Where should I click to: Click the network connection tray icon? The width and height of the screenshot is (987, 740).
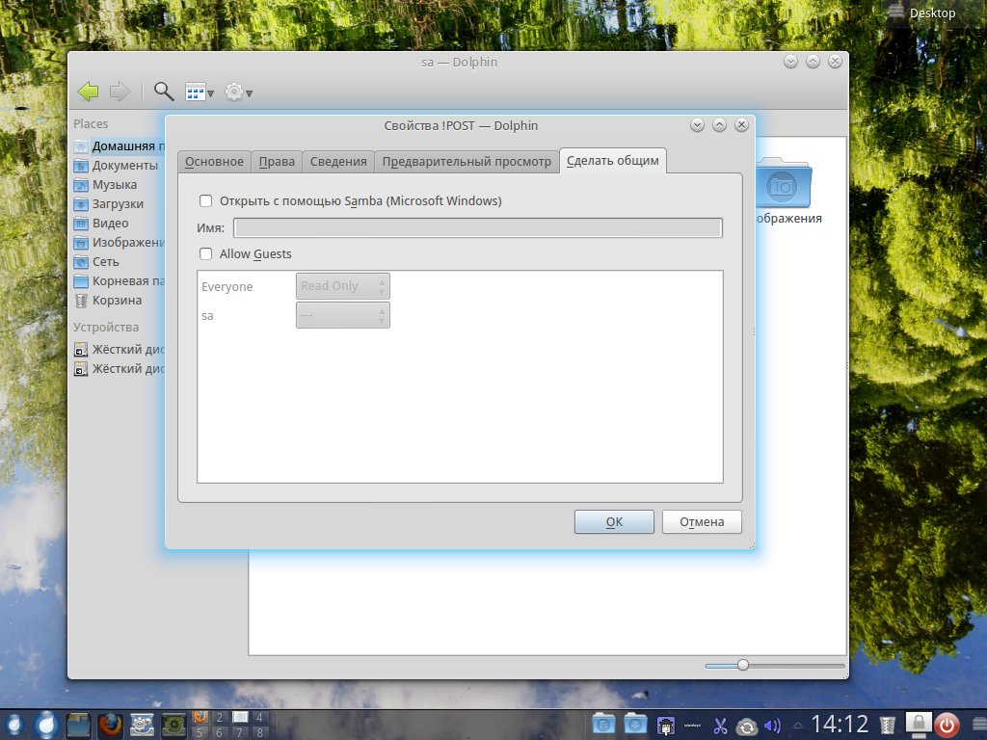(x=666, y=726)
